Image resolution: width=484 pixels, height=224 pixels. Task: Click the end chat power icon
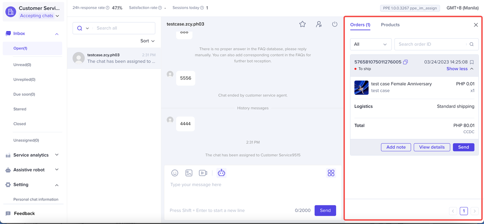pyautogui.click(x=335, y=24)
